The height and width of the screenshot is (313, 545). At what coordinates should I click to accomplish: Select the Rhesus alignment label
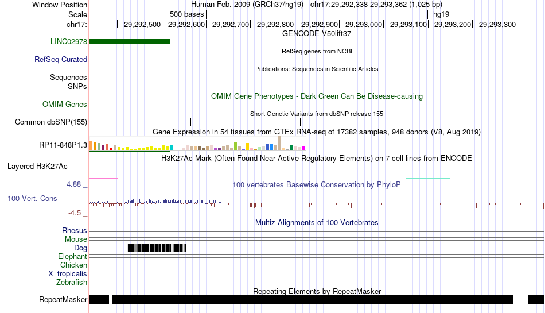pyautogui.click(x=75, y=230)
